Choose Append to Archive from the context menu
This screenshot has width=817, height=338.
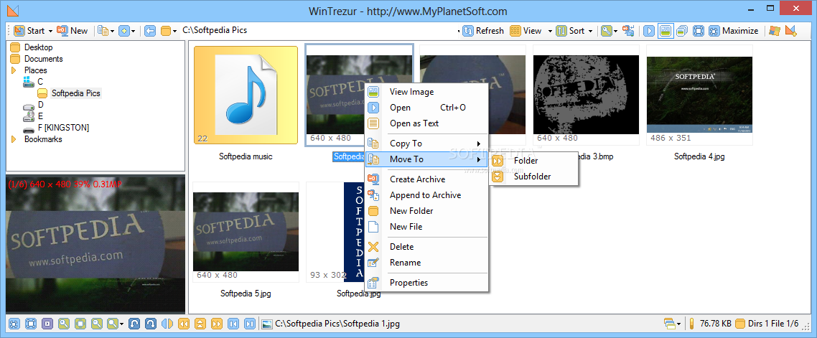tap(426, 195)
